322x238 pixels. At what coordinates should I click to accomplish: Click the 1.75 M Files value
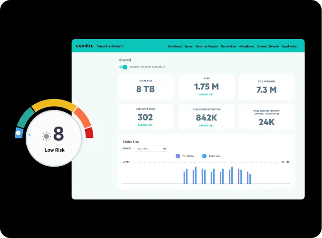[x=207, y=87]
